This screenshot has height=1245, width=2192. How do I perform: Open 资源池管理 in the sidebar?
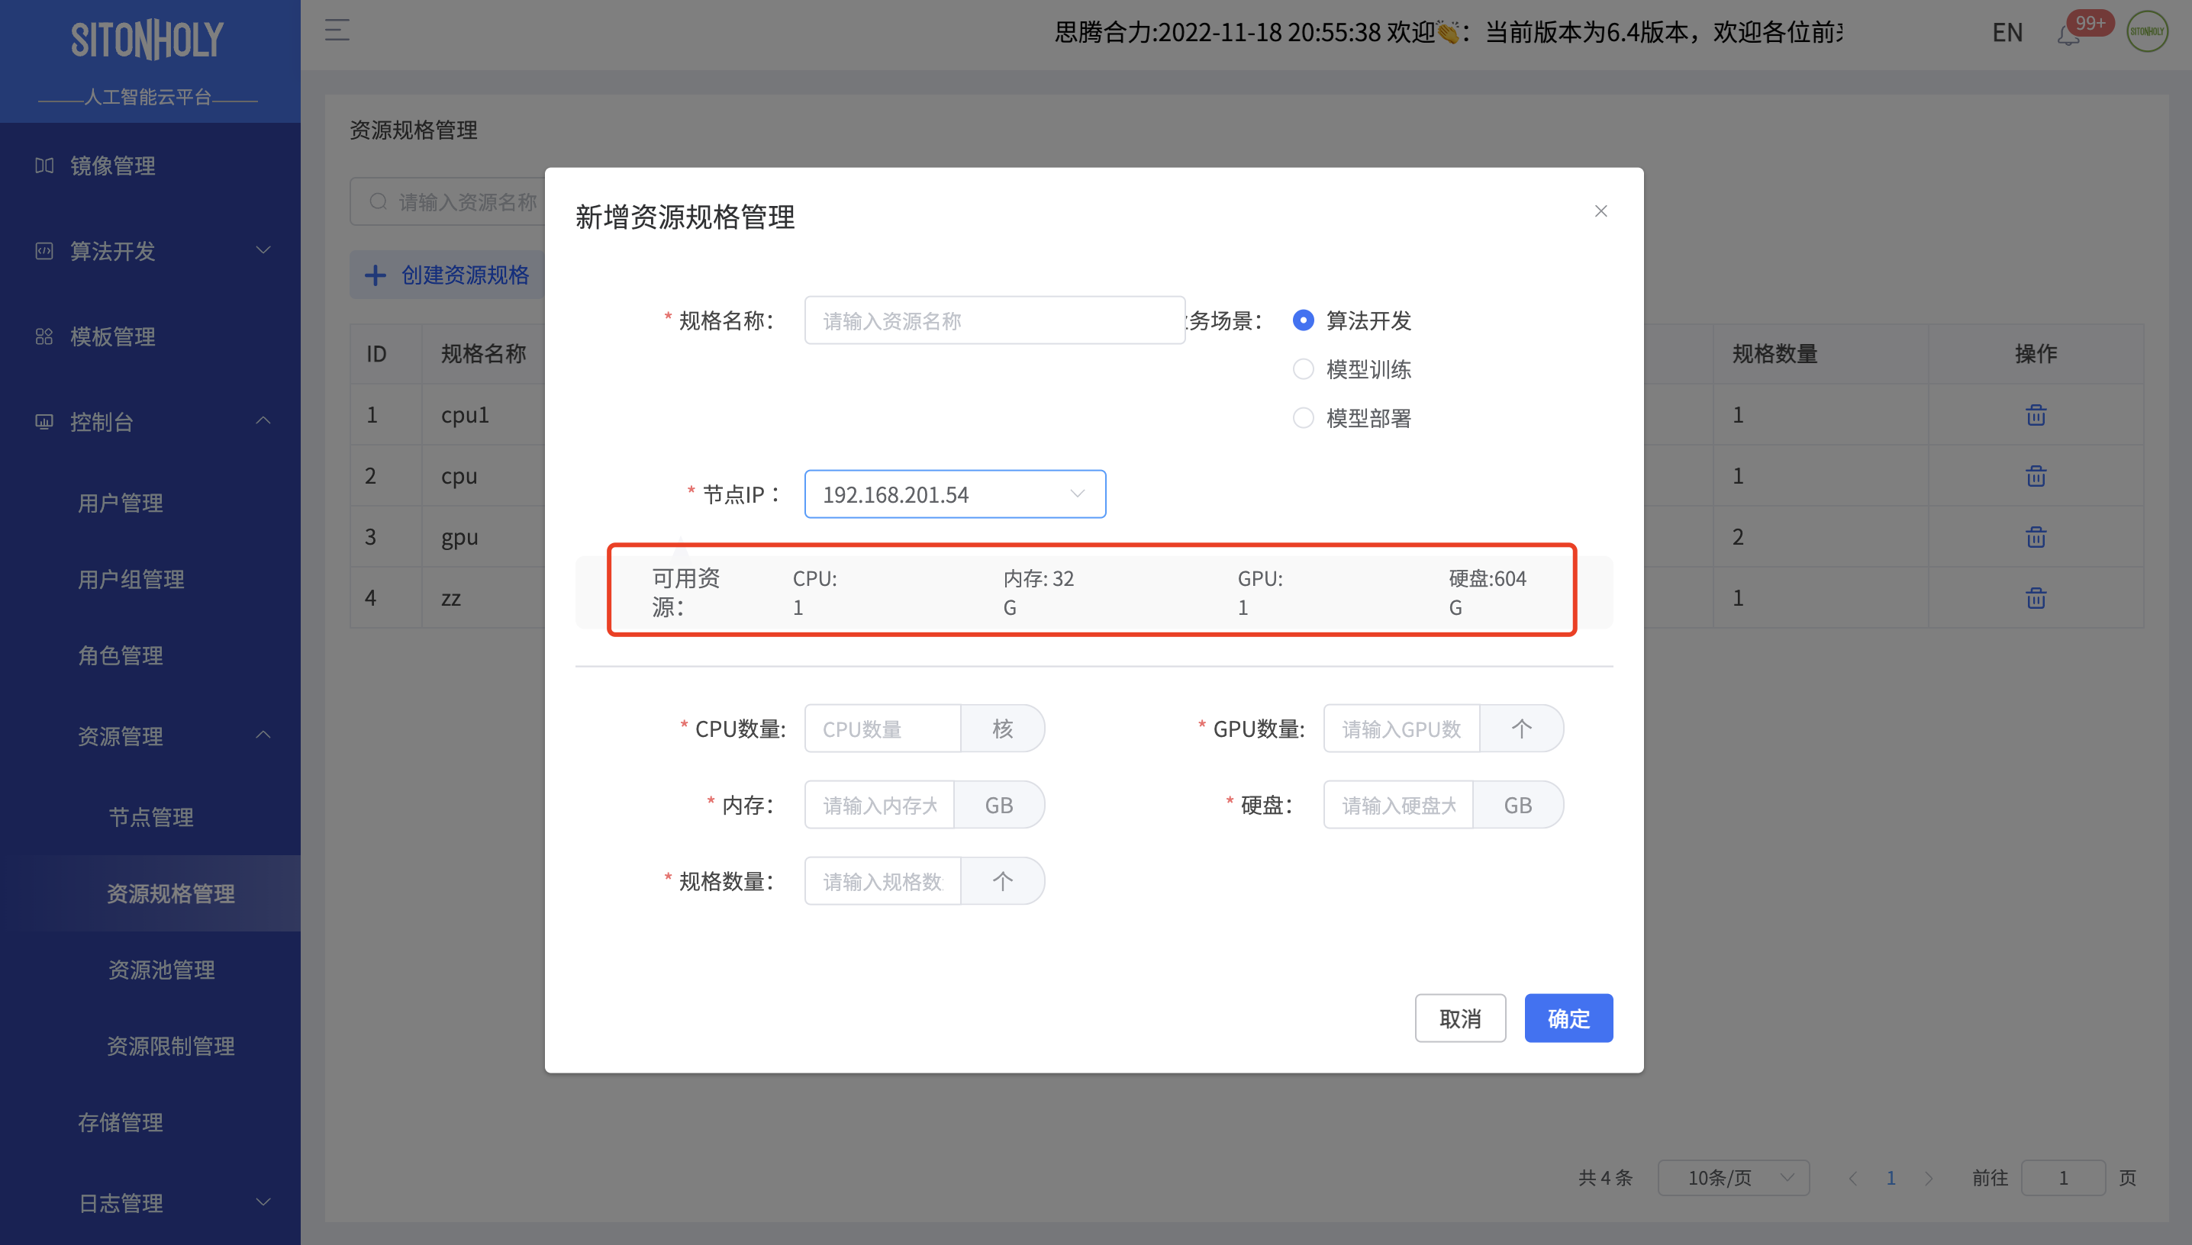click(161, 969)
